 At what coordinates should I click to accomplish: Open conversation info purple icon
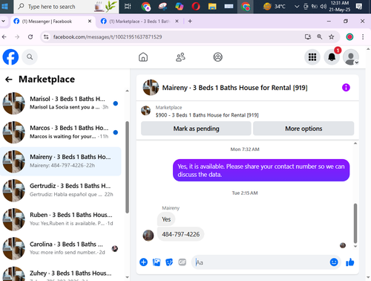coord(346,88)
